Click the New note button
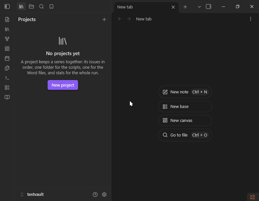Viewport: 259px width, 201px height. 185,92
